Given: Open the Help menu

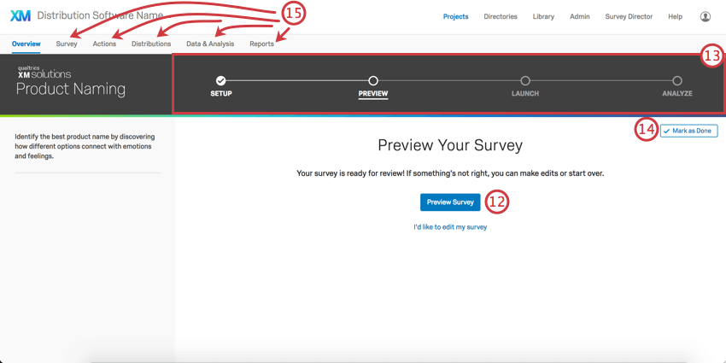Looking at the screenshot, I should point(675,17).
